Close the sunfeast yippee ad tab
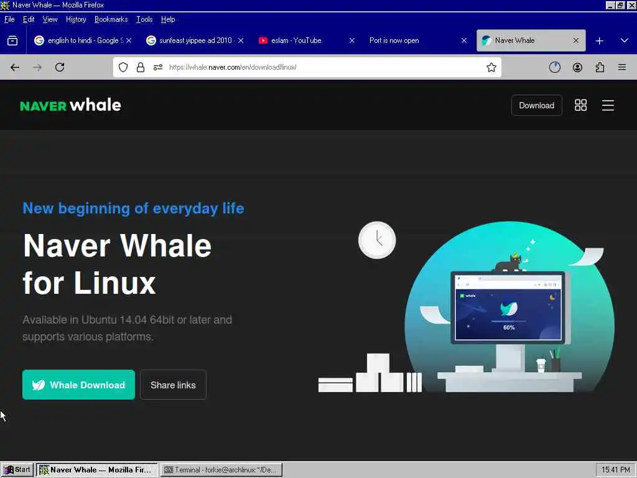 tap(241, 40)
